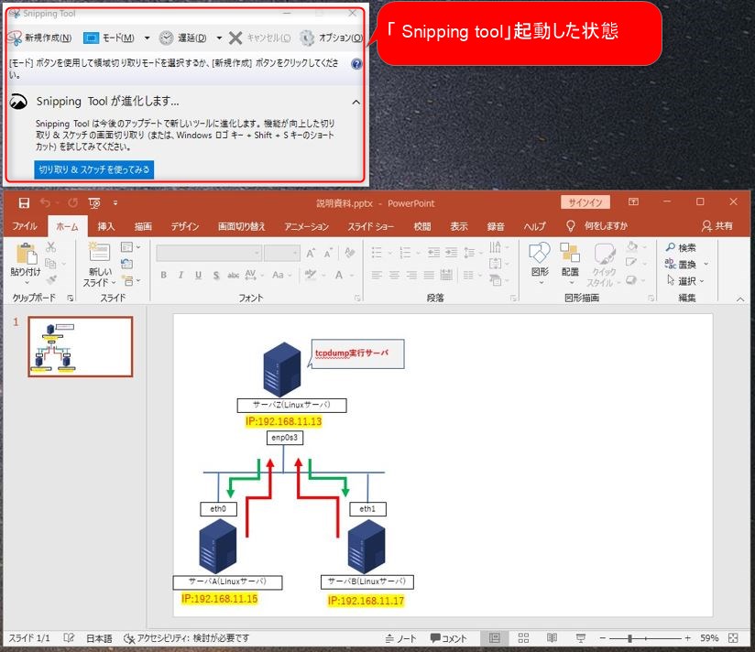Open the font name combo box

point(209,253)
